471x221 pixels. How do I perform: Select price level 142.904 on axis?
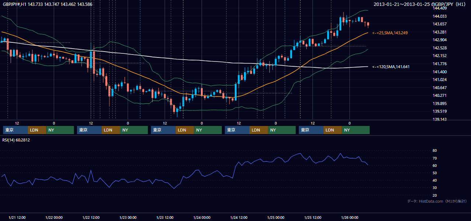(x=440, y=40)
